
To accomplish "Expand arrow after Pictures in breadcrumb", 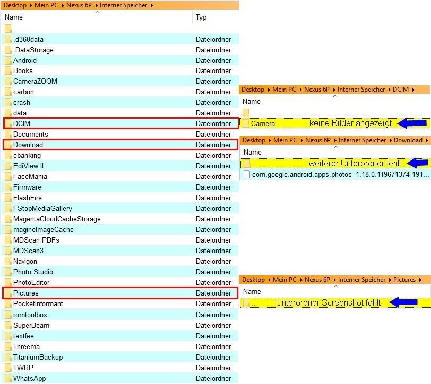I will click(420, 280).
